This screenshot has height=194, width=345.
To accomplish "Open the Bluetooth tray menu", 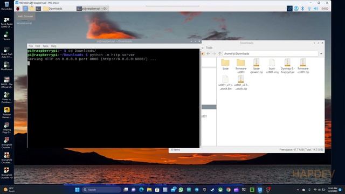I will click(x=302, y=9).
